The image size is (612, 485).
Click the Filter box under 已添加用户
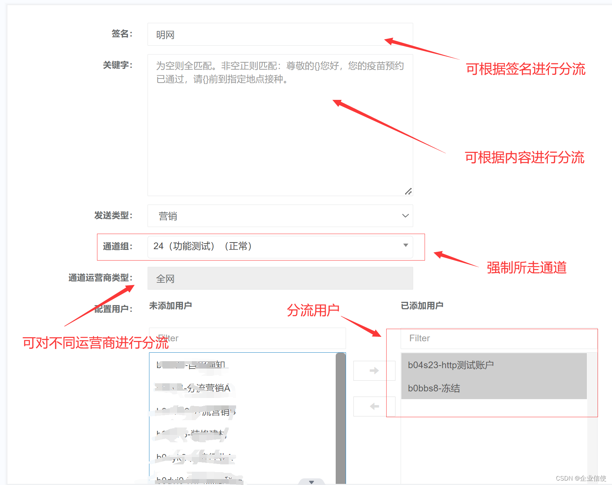[499, 338]
